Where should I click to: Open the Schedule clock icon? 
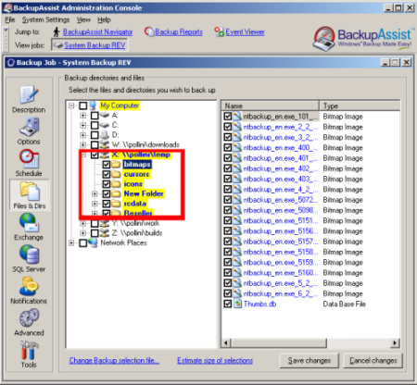point(29,158)
